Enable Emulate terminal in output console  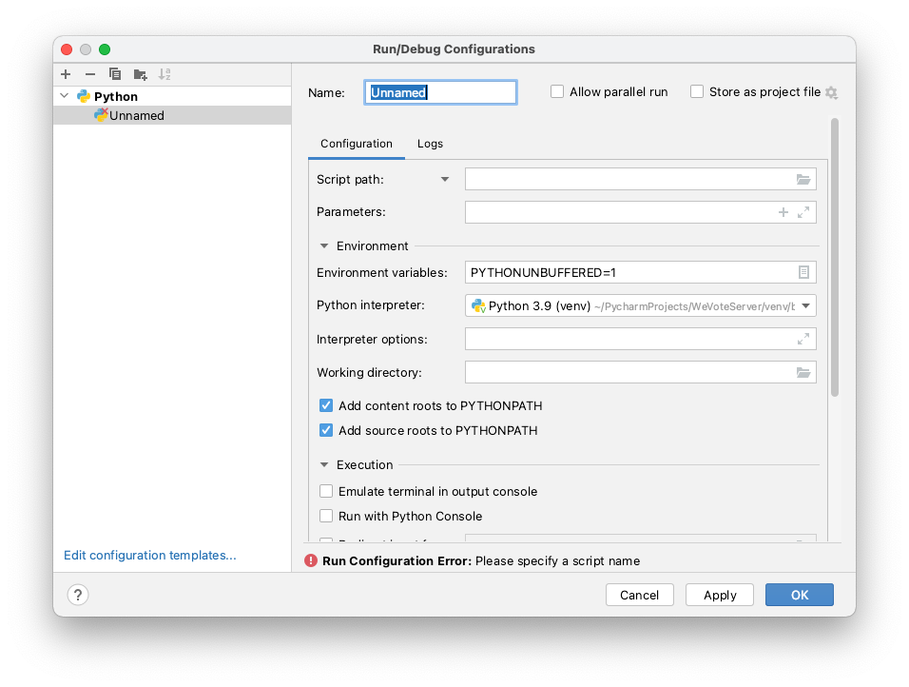point(326,491)
